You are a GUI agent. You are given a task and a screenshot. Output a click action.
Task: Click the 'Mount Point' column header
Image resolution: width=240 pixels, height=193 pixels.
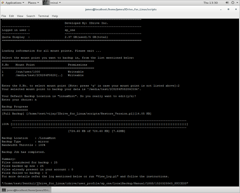(x=25, y=65)
